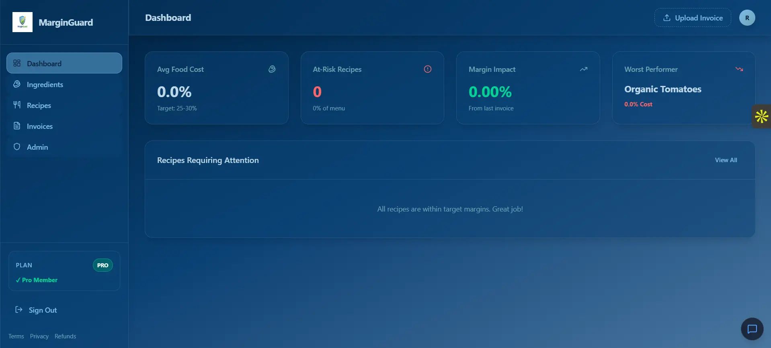Image resolution: width=771 pixels, height=348 pixels.
Task: Click the red 0 at-risk count
Action: (x=317, y=92)
